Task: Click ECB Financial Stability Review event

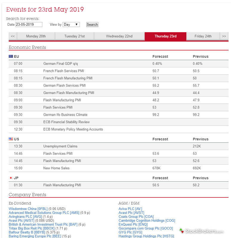Action: (x=66, y=122)
